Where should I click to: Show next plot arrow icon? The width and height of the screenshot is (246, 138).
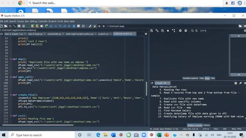(186, 31)
